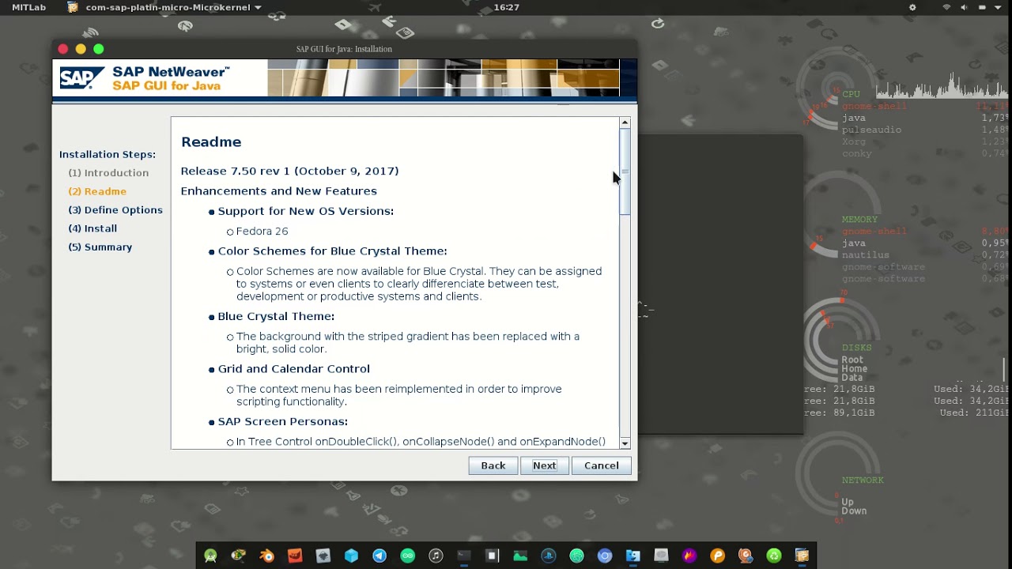Screen dimensions: 1012x569
Task: Open Telegram from the dock
Action: 379,556
